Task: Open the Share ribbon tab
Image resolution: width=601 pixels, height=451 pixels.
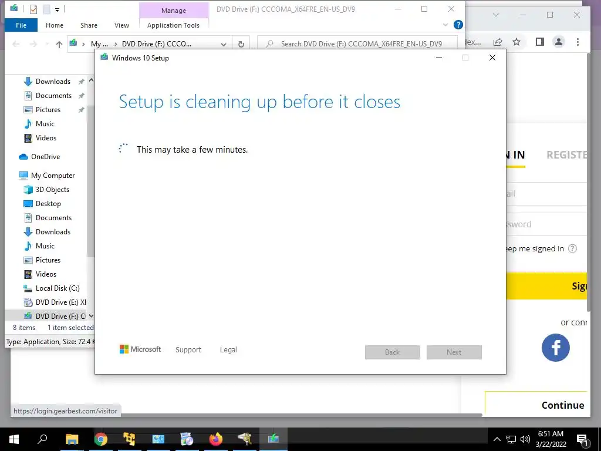Action: [89, 25]
